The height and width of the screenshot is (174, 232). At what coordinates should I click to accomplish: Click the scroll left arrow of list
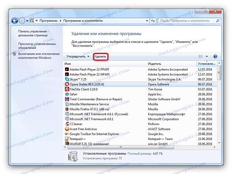click(x=65, y=147)
